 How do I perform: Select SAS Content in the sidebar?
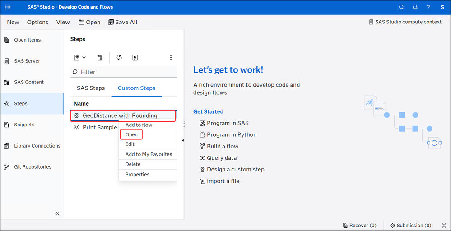[32, 82]
